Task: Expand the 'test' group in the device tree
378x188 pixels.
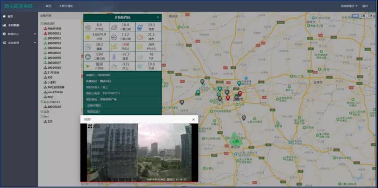Action: (42, 116)
